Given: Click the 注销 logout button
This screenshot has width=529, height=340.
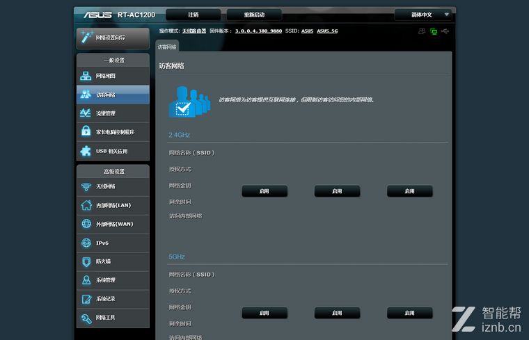Looking at the screenshot, I should pos(194,15).
